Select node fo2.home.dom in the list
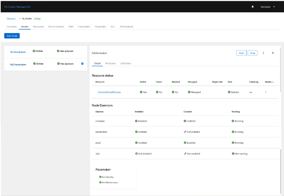 pos(18,65)
